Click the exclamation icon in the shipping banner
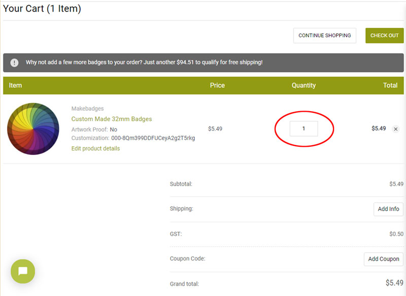The image size is (406, 296). pos(14,63)
